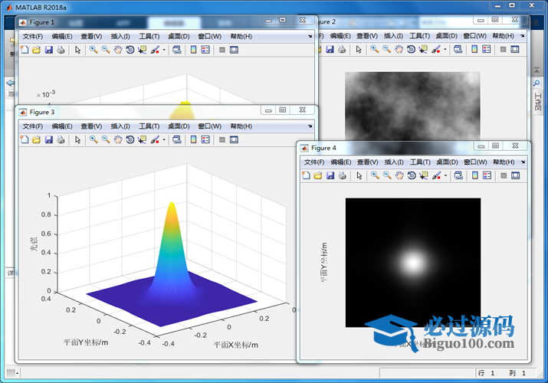Toggle Colorbar icon in Figure 1 toolbar

click(x=194, y=50)
